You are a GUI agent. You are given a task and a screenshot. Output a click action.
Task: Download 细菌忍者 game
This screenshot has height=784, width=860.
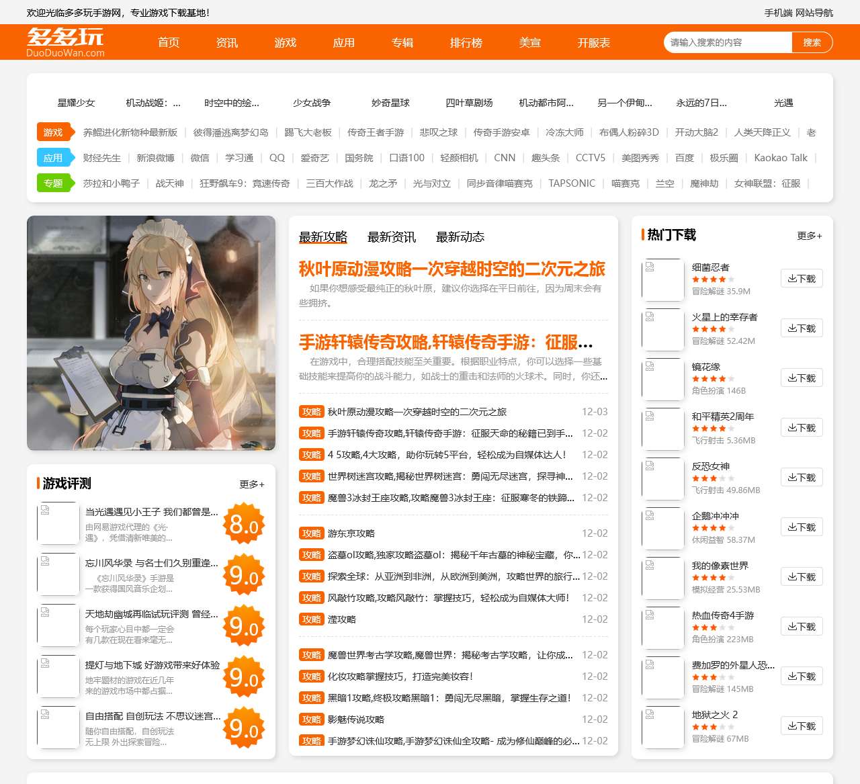coord(802,279)
